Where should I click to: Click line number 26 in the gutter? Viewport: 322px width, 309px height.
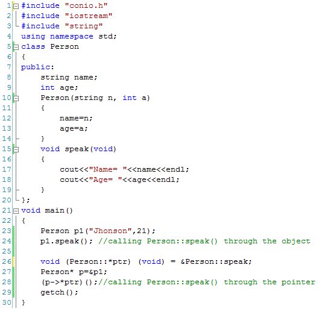tap(7, 261)
